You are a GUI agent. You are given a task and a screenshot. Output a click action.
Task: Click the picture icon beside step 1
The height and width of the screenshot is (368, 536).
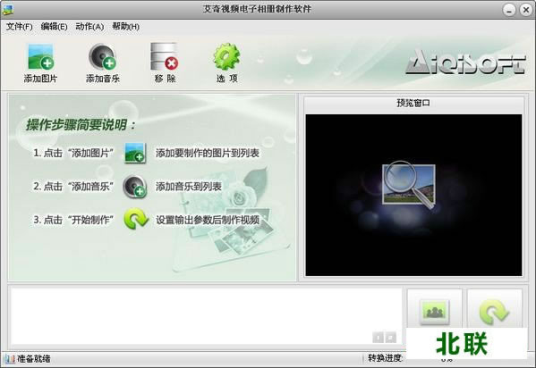(135, 153)
